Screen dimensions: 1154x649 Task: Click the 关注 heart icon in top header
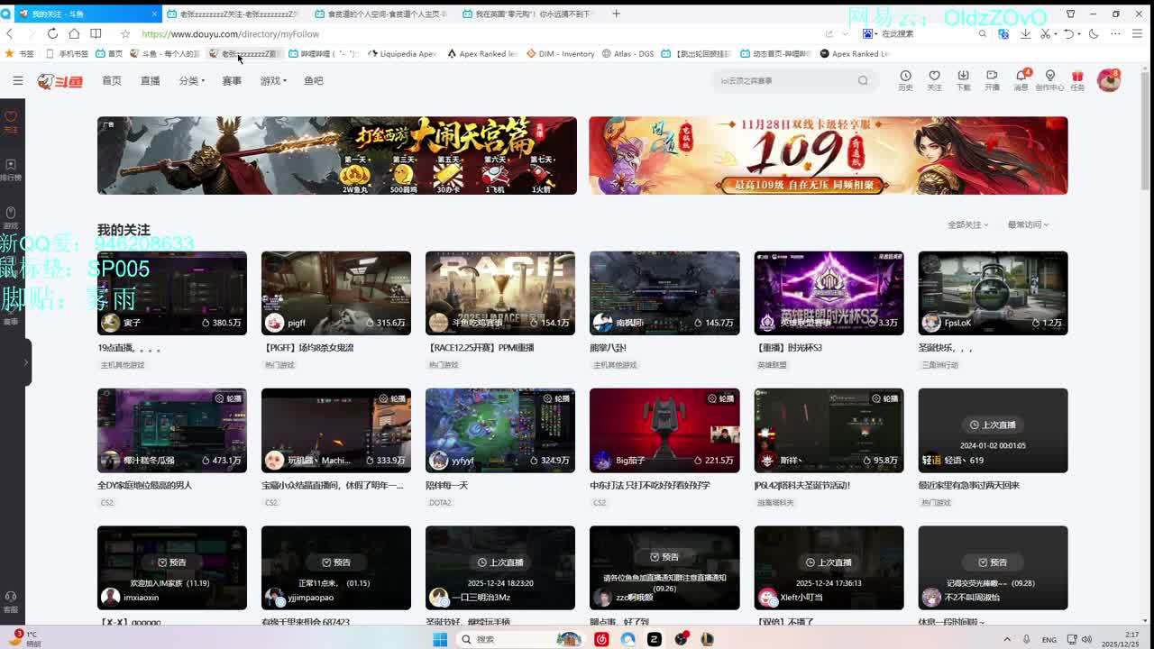pyautogui.click(x=934, y=80)
